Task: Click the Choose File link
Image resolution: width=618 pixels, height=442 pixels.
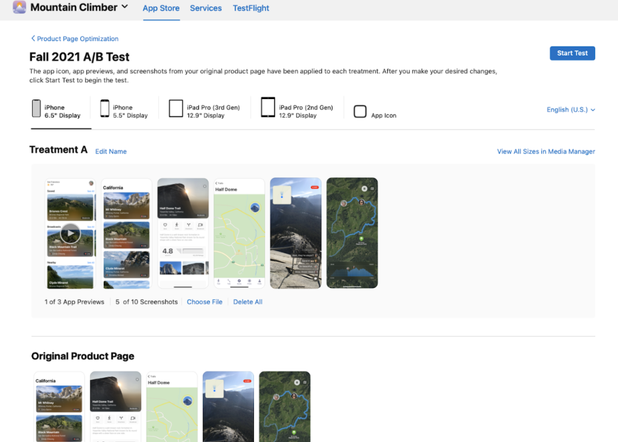Action: [x=205, y=302]
